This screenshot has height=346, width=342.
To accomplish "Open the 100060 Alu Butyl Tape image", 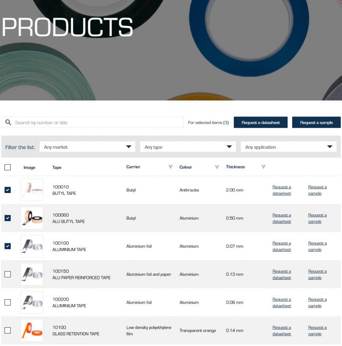I will (x=32, y=218).
